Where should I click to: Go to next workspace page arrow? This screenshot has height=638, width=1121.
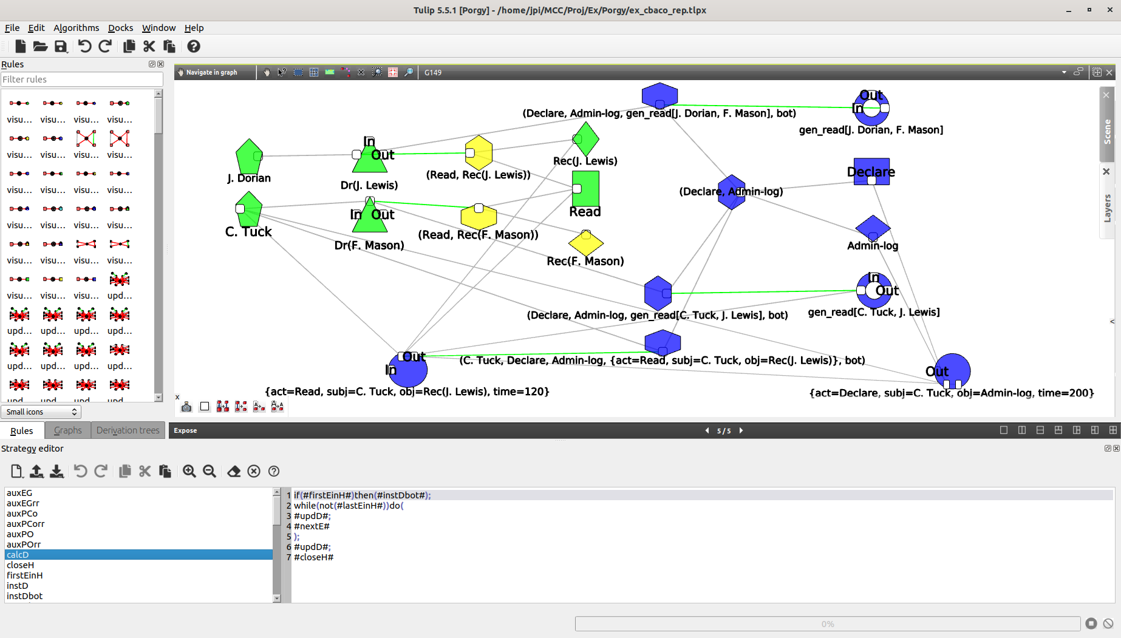point(741,430)
